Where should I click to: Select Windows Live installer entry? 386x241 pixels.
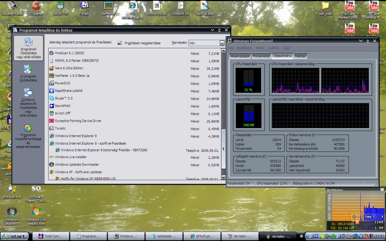pyautogui.click(x=134, y=157)
